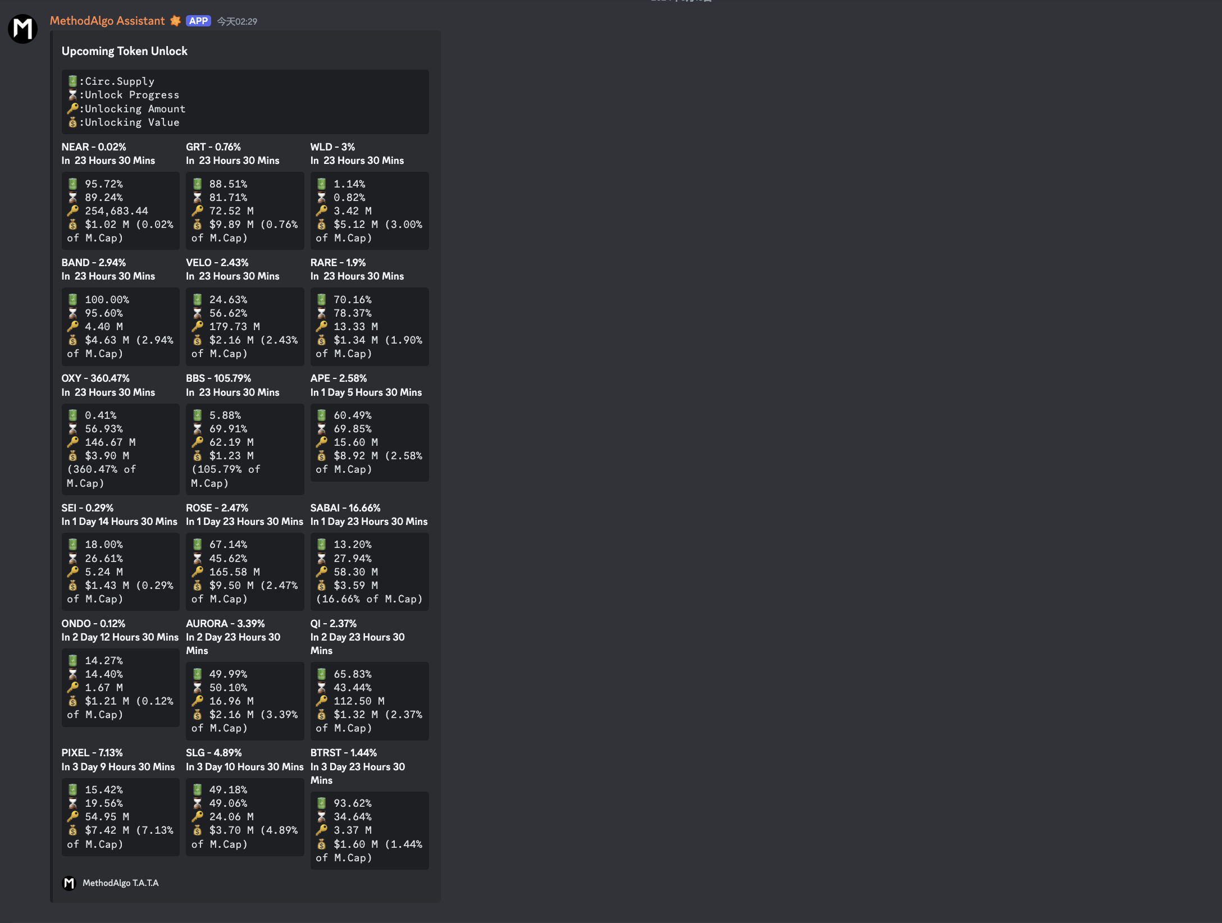Click the hourglass icon in the BAND block

pyautogui.click(x=72, y=313)
